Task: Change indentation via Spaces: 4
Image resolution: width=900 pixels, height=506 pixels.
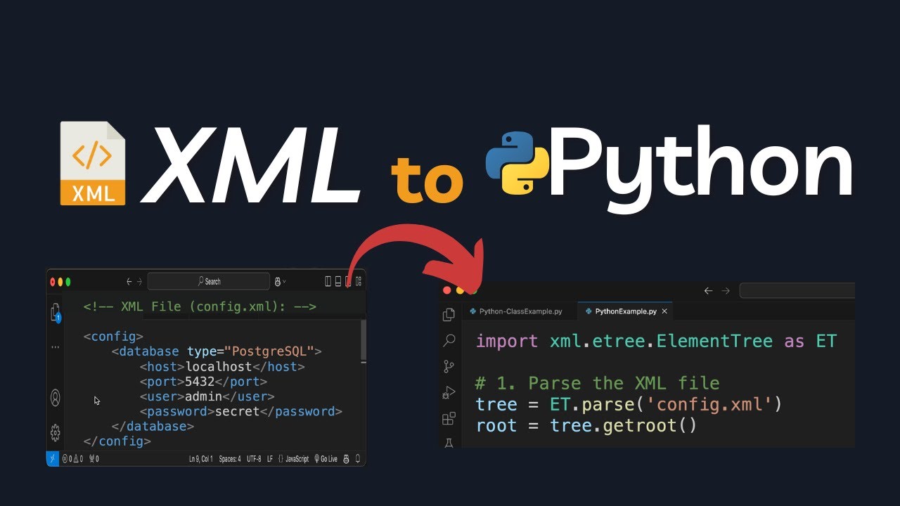Action: coord(229,459)
